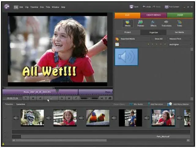
Task: Switch to the Timeline view tab
Action: click(9, 104)
